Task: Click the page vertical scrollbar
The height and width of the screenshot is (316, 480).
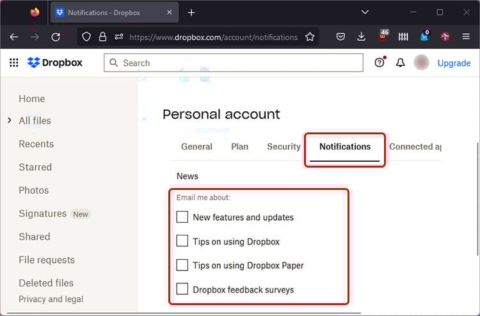Action: pos(477,199)
